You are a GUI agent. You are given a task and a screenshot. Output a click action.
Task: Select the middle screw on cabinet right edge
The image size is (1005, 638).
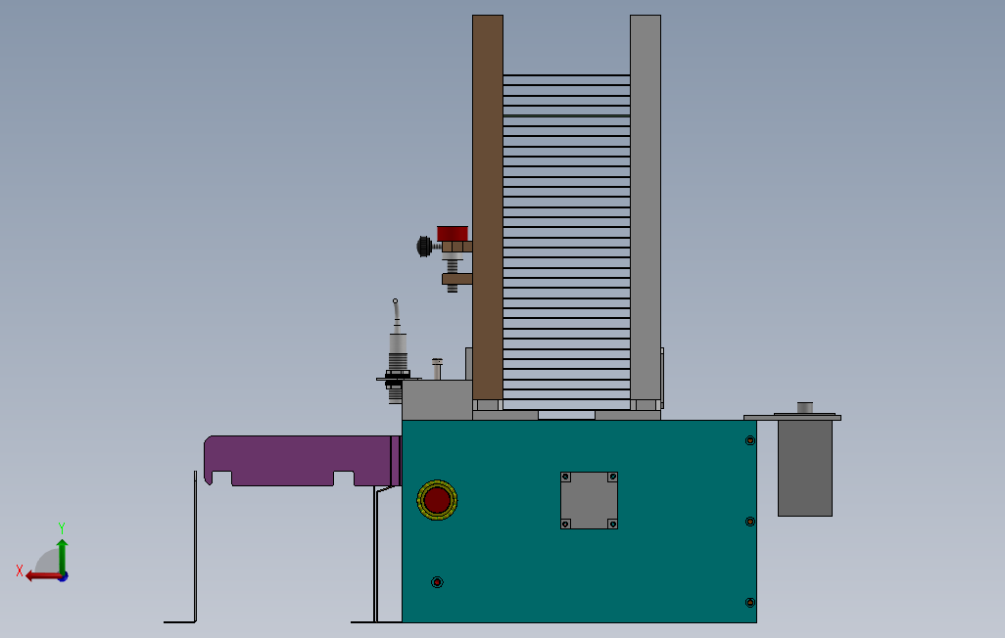[750, 523]
